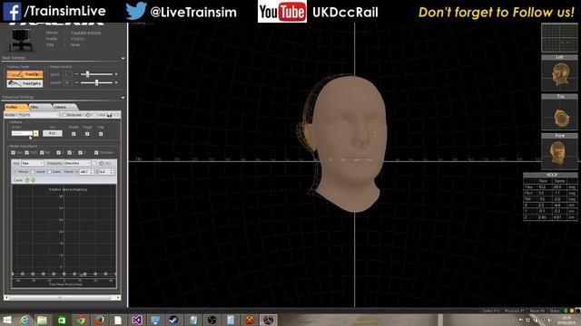Open File Explorer from taskbar
Screen dimensions: 581x326
(42, 320)
